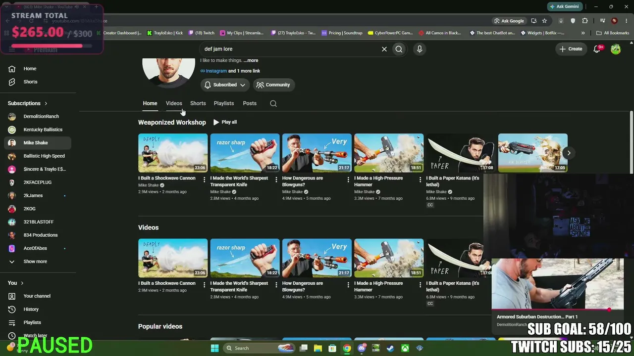Open the Chrome media controls icon
Screen dimensions: 634x356
602,21
